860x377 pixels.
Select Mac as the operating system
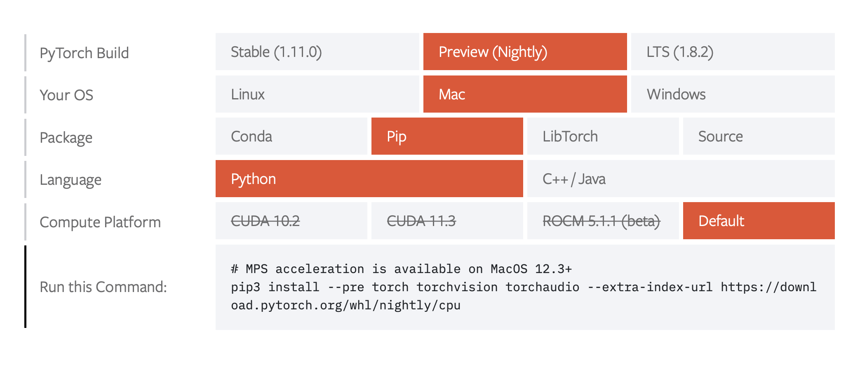click(x=524, y=94)
